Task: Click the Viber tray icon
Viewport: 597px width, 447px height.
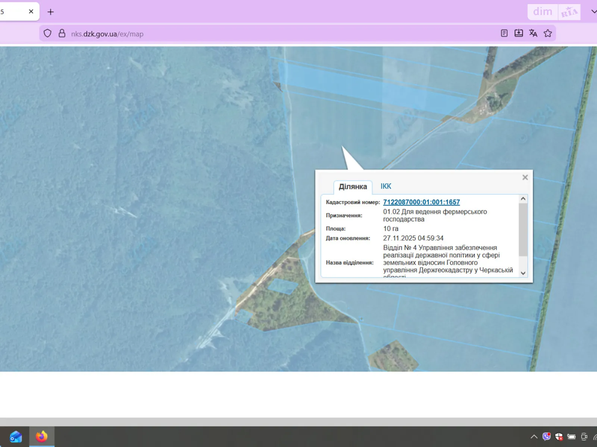Action: pyautogui.click(x=547, y=437)
